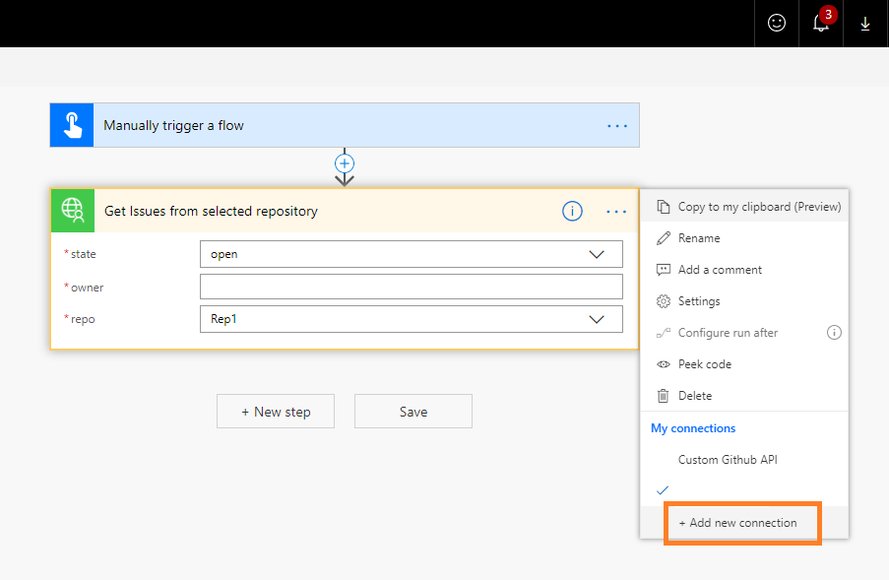This screenshot has height=580, width=889.
Task: Choose Add a comment
Action: tap(744, 270)
